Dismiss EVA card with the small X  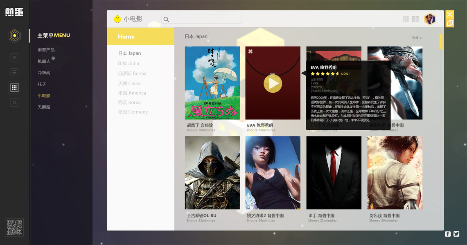coord(250,51)
